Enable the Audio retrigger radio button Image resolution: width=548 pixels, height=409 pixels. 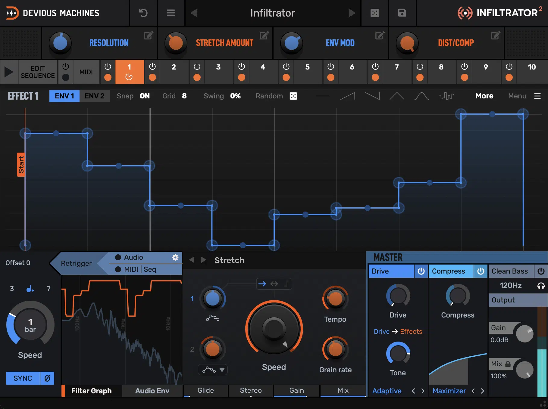click(118, 257)
